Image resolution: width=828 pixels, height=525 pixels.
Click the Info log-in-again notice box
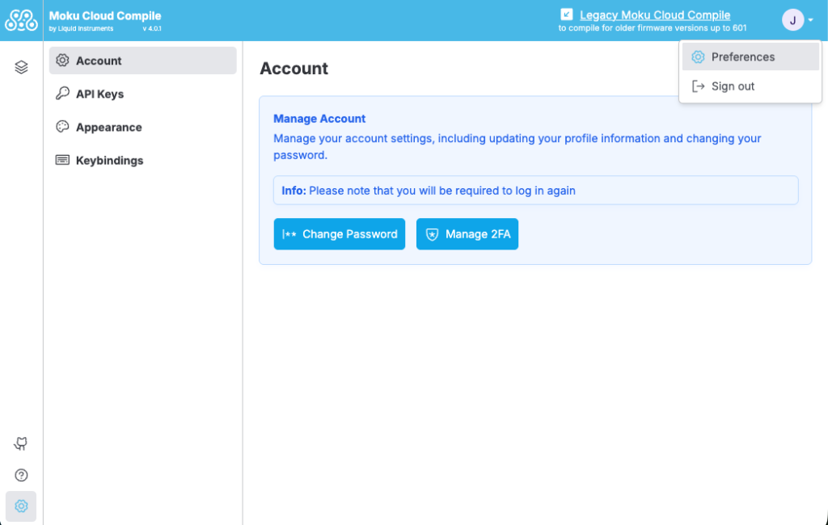535,191
